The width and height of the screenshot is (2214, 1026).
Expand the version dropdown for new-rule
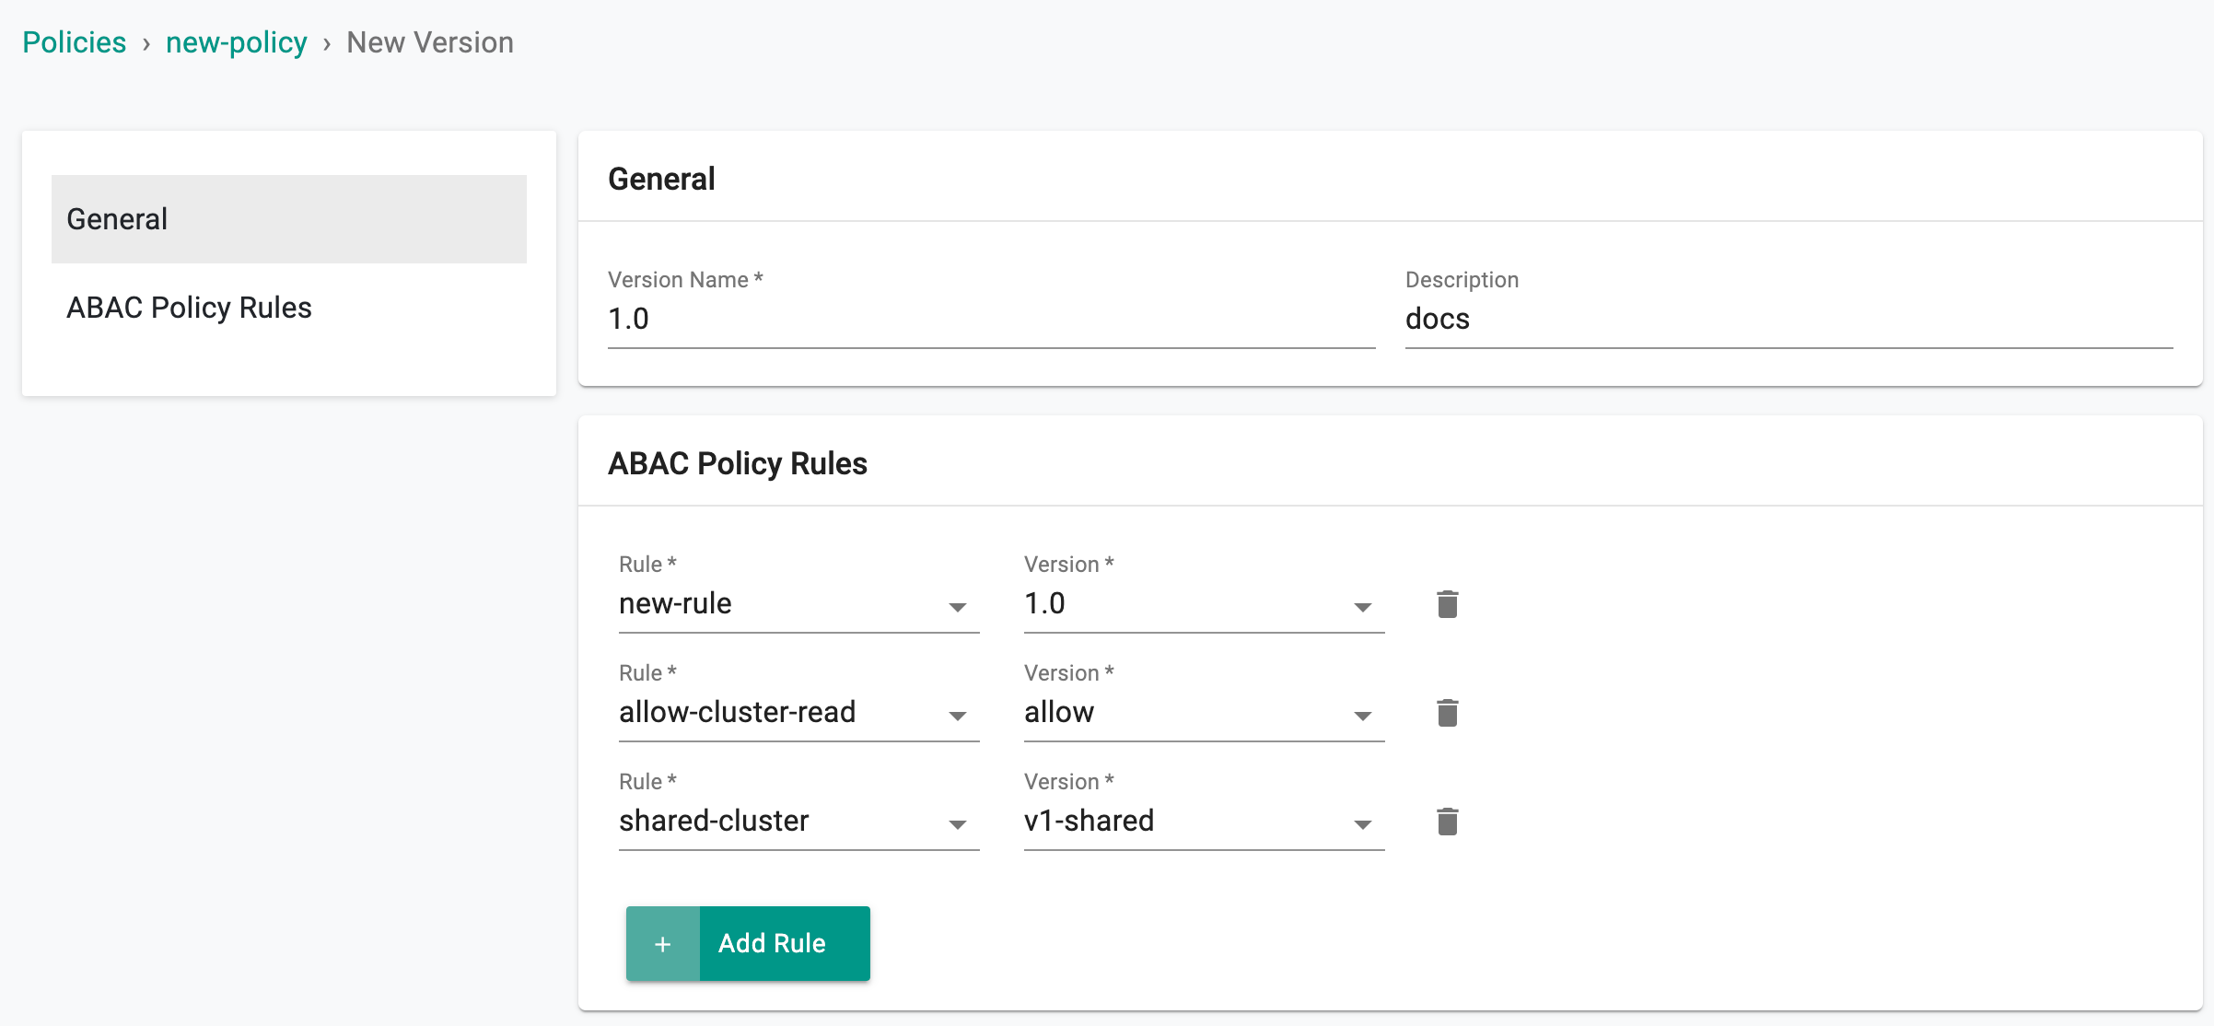(x=1364, y=605)
